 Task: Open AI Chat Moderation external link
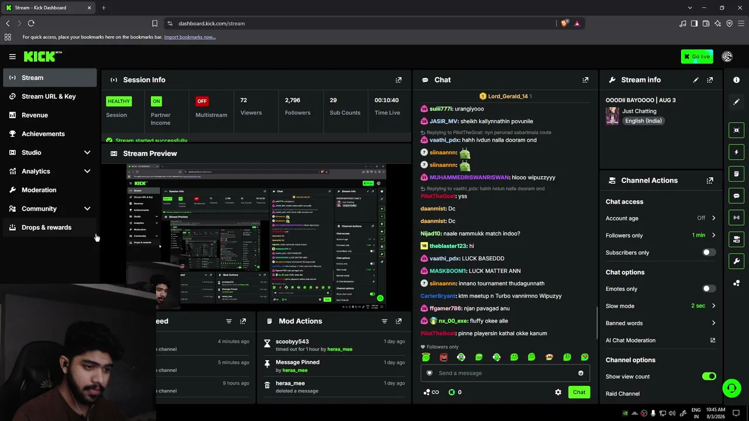click(713, 340)
